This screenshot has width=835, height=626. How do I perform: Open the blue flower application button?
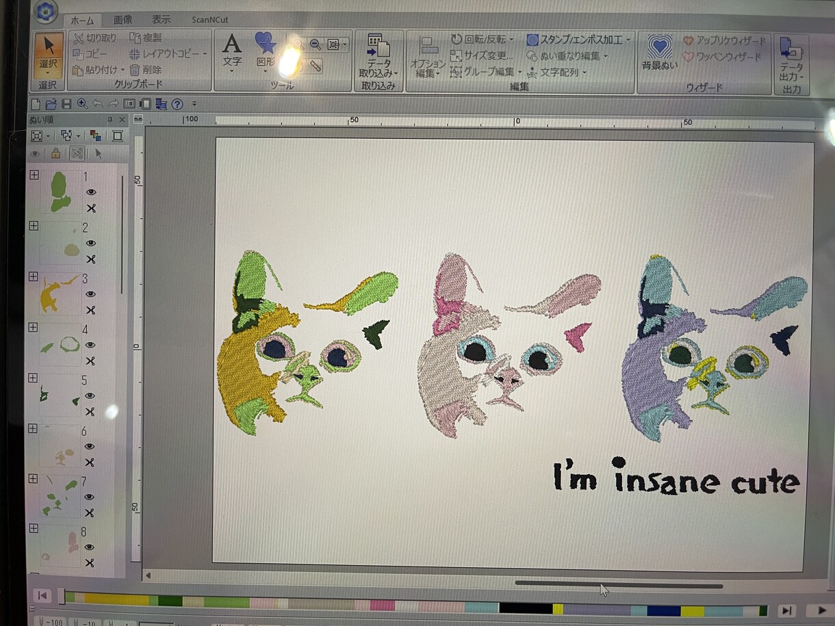coord(45,10)
